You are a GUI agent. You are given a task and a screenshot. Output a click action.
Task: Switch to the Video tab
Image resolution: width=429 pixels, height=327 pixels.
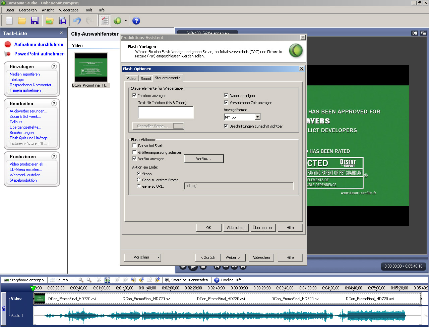(131, 79)
